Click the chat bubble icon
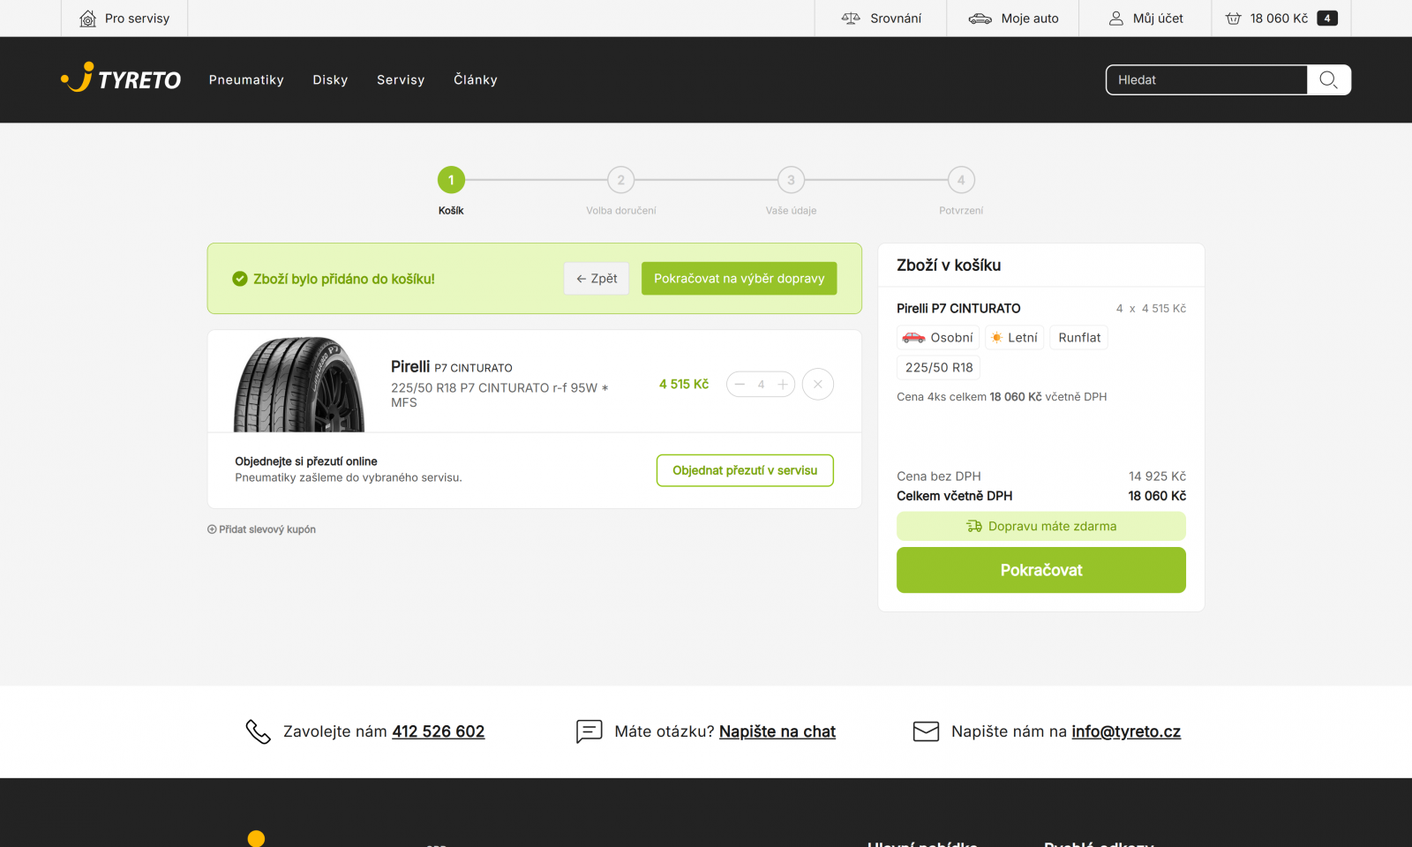 tap(589, 731)
